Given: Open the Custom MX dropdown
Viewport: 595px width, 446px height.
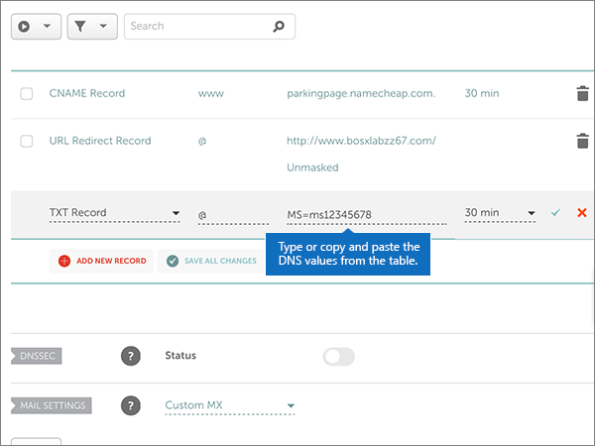Looking at the screenshot, I should 230,405.
